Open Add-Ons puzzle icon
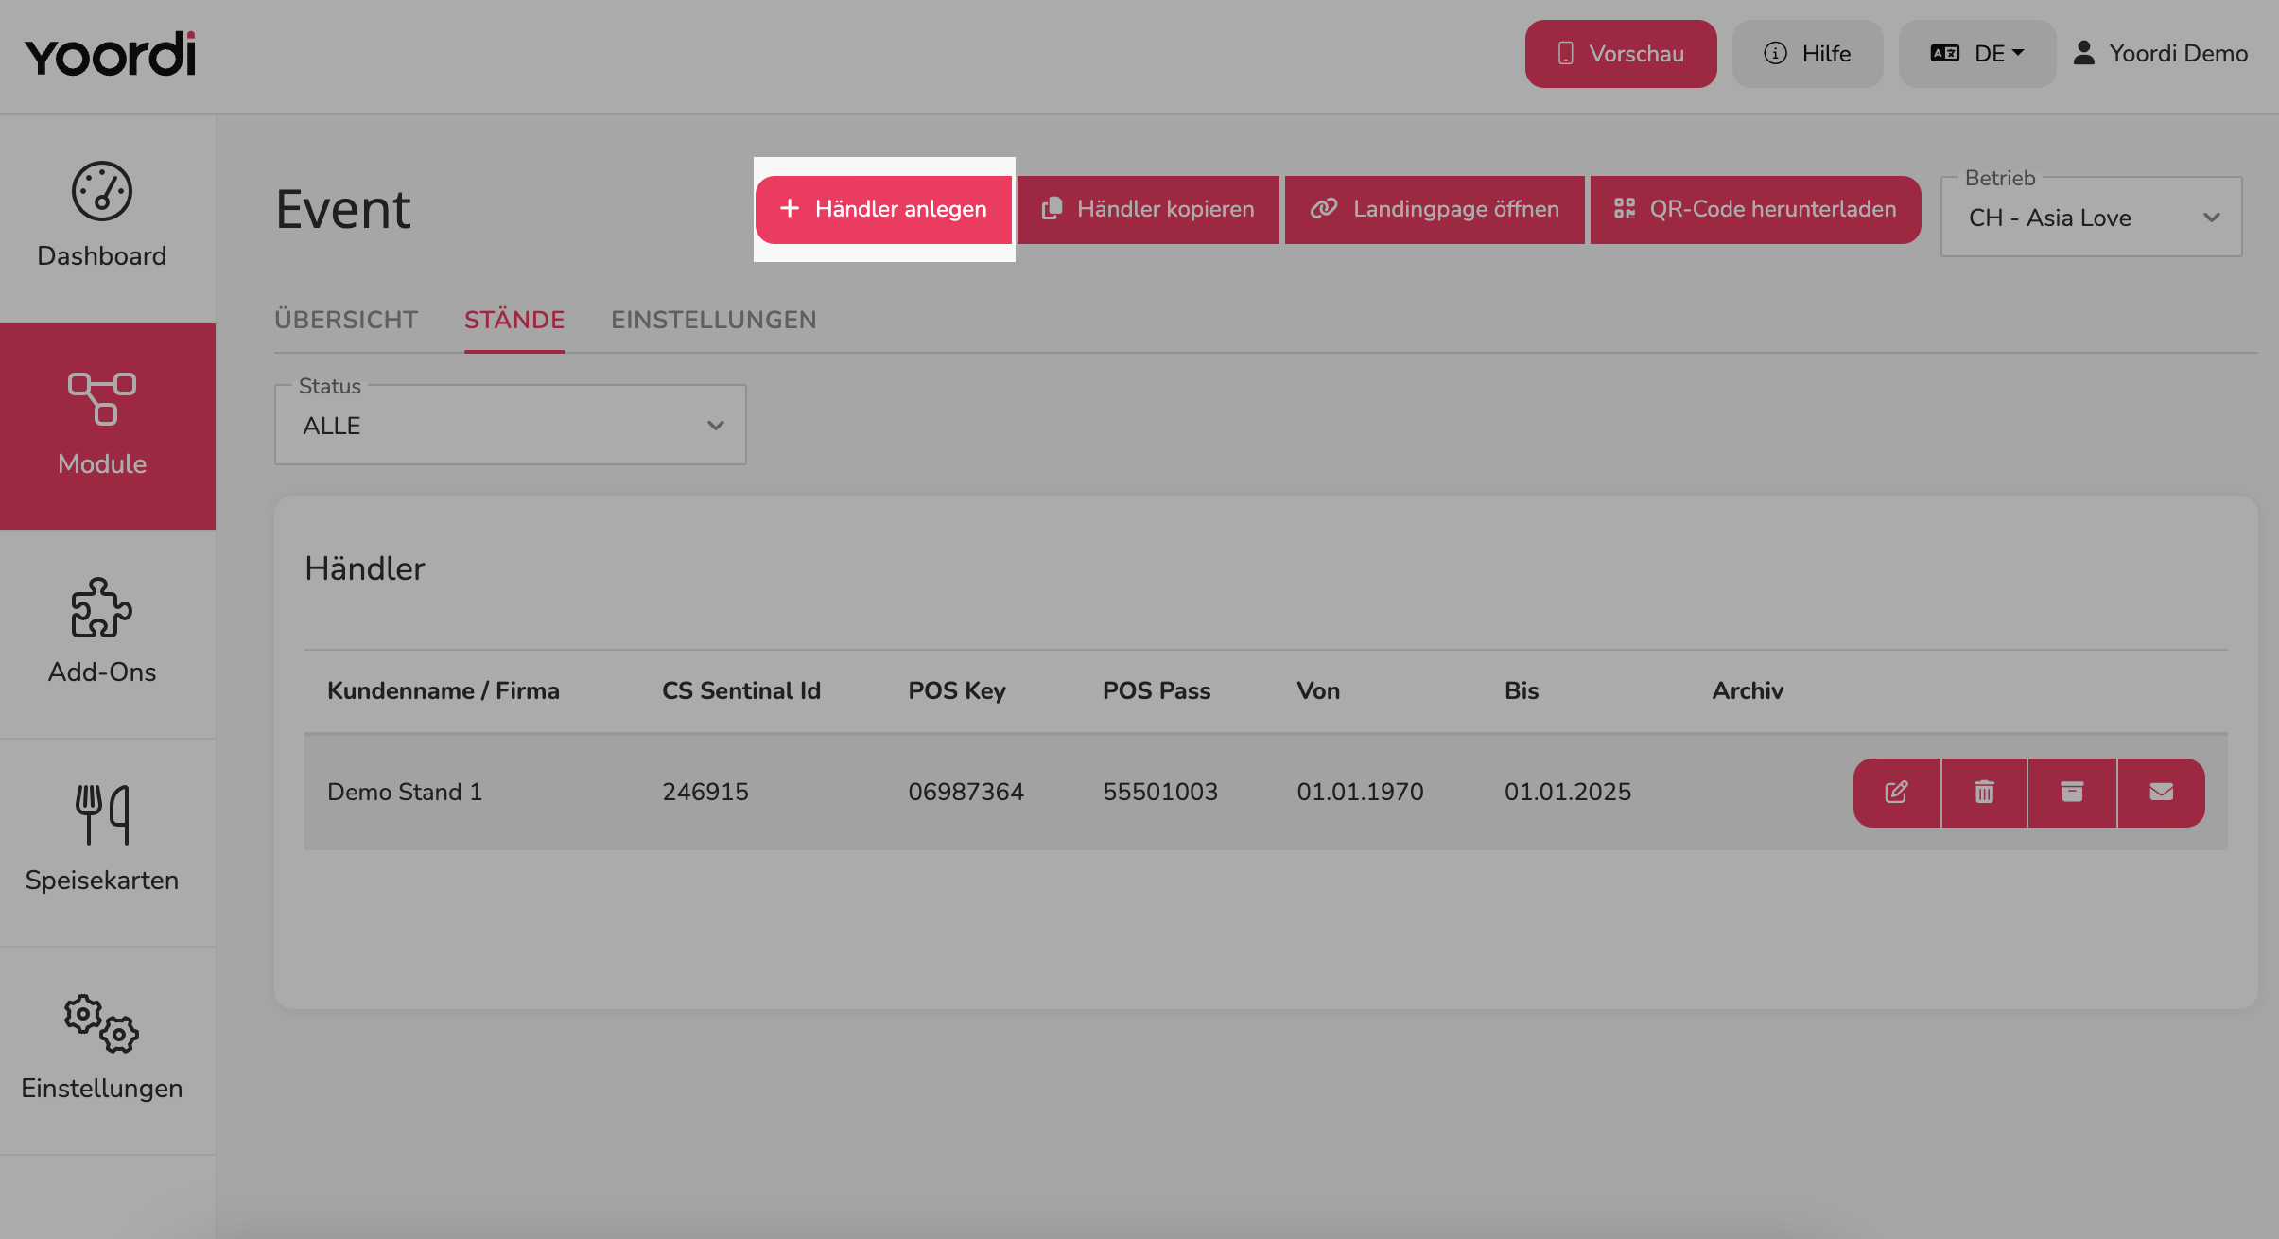The height and width of the screenshot is (1239, 2279). tap(102, 607)
